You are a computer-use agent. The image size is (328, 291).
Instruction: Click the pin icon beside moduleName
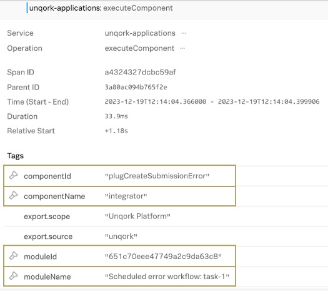14,276
